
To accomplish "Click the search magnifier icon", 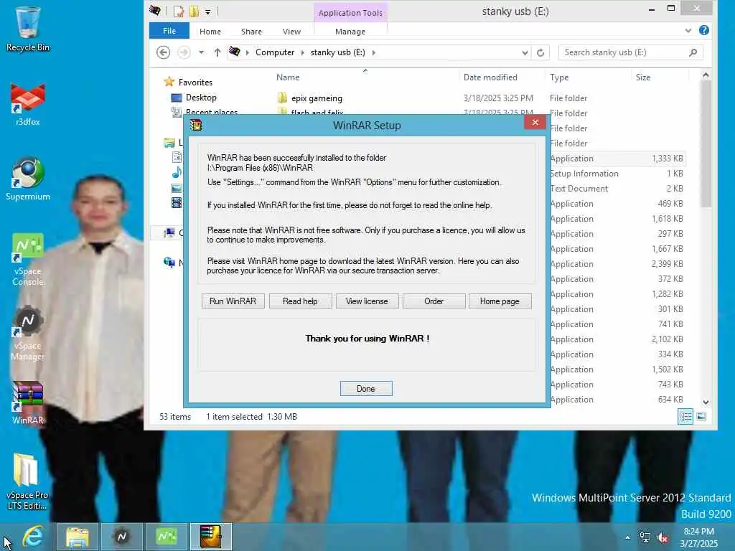I will [693, 52].
